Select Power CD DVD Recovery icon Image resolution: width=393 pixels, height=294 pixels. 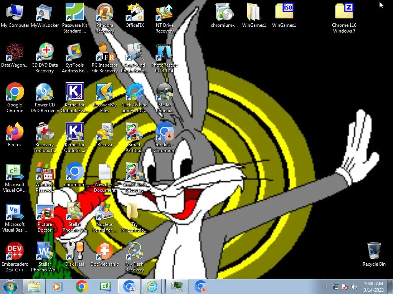[x=45, y=98]
